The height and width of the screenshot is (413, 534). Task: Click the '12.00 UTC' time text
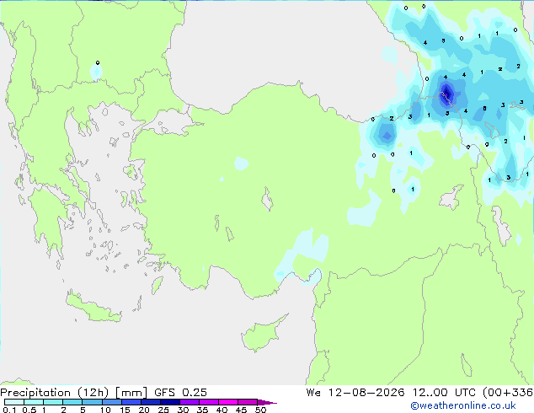(x=444, y=393)
